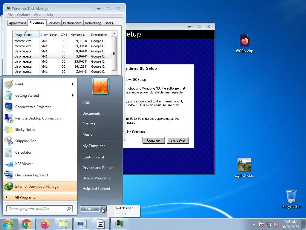Switch to the Applications tab

tap(18, 23)
